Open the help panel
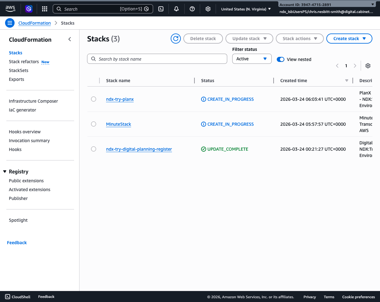The image size is (380, 302). pos(192,9)
